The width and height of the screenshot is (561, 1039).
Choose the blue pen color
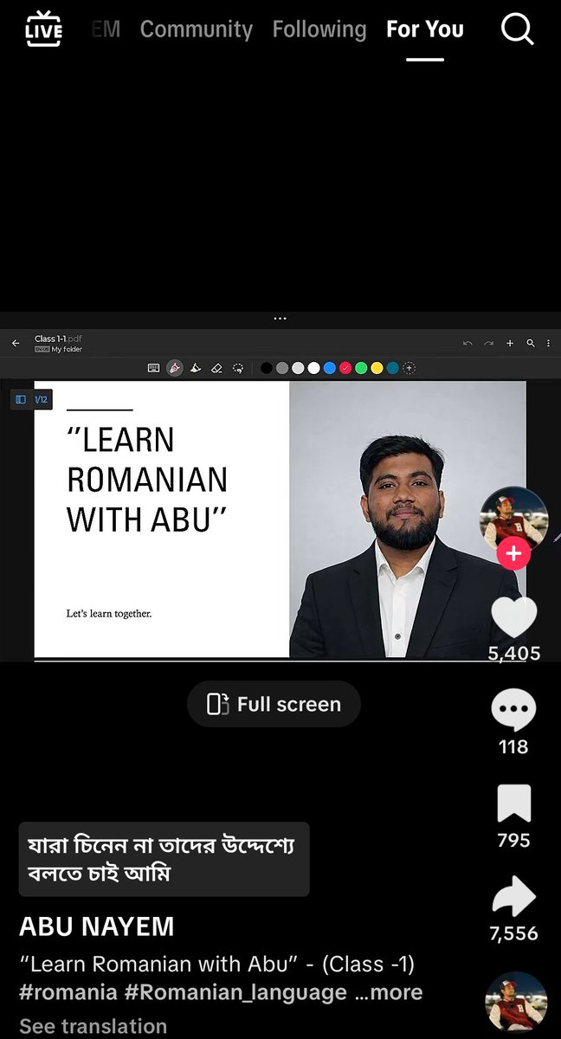click(329, 367)
